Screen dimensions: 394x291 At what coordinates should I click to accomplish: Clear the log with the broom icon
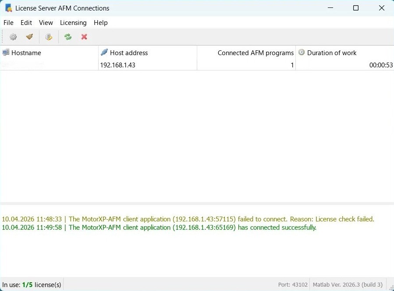click(x=29, y=37)
